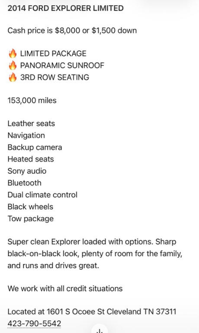This screenshot has height=333, width=199.
Task: Click the Tow package line
Action: click(x=31, y=219)
